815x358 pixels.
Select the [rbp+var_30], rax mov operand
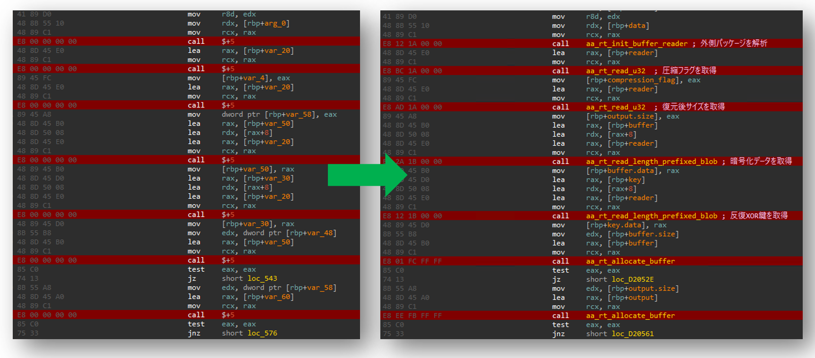[x=258, y=224]
